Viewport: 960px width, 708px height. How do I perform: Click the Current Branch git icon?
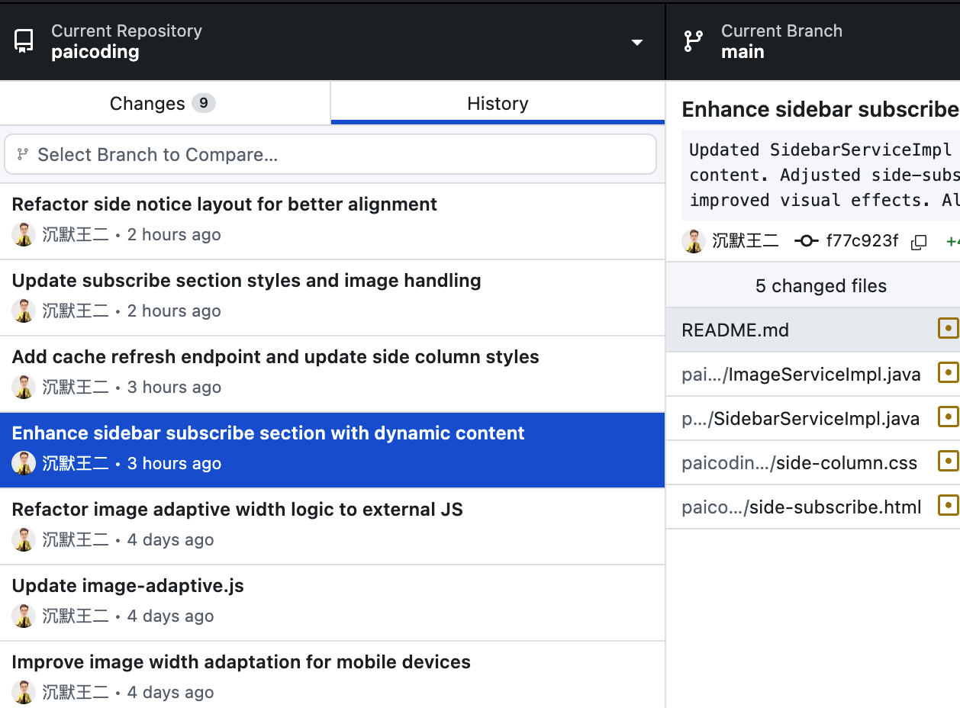[693, 41]
